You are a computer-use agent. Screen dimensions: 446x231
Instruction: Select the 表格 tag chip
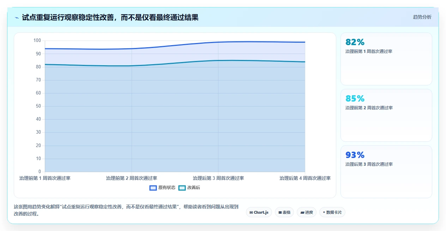(x=284, y=212)
